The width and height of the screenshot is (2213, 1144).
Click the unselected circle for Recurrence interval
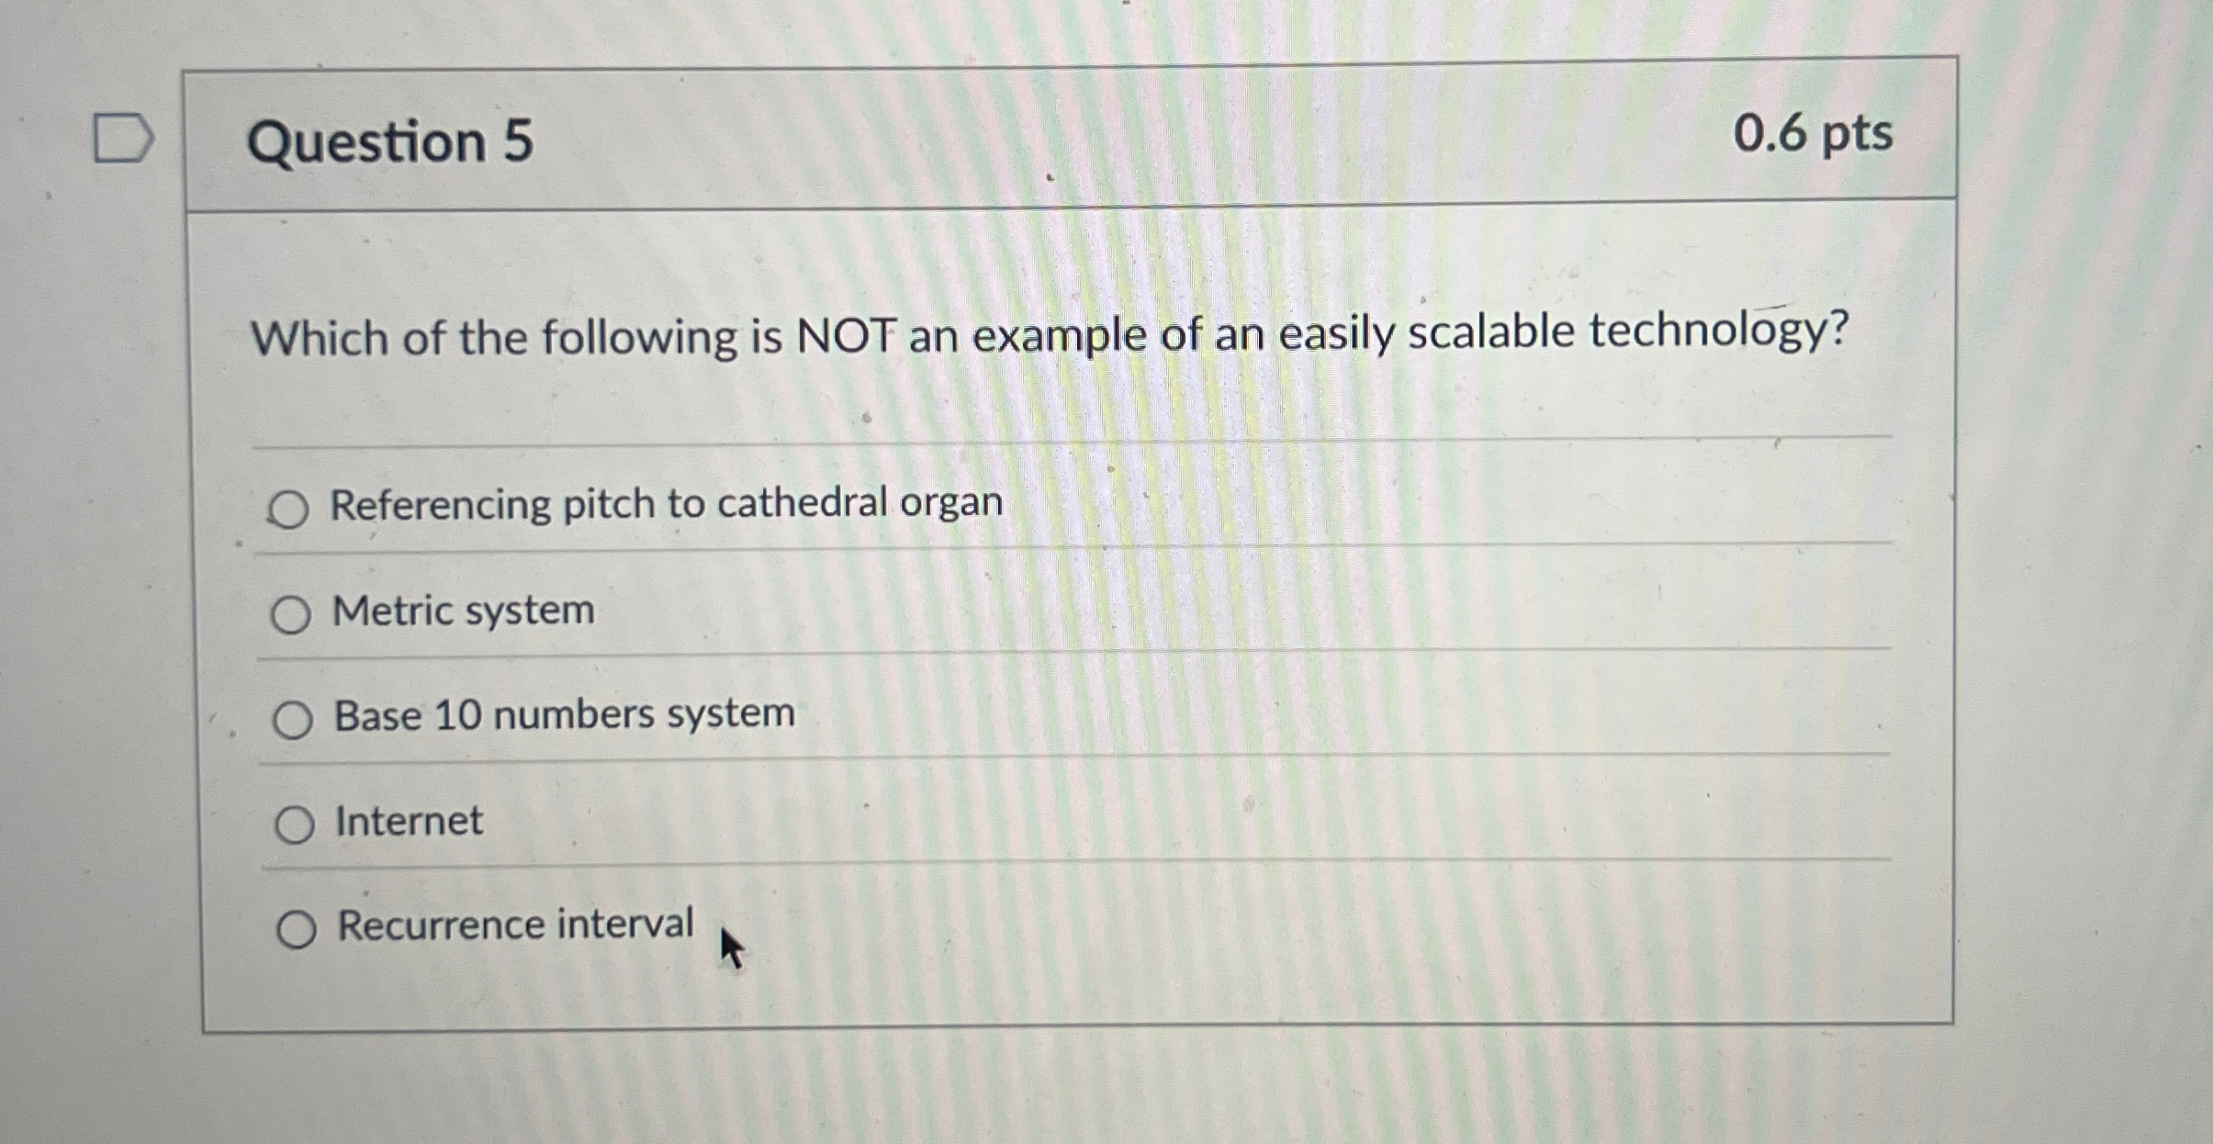point(298,930)
